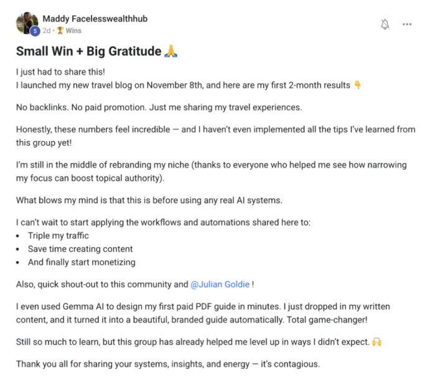The image size is (448, 383).
Task: Click the trophy icon beside Wins
Action: click(x=60, y=30)
